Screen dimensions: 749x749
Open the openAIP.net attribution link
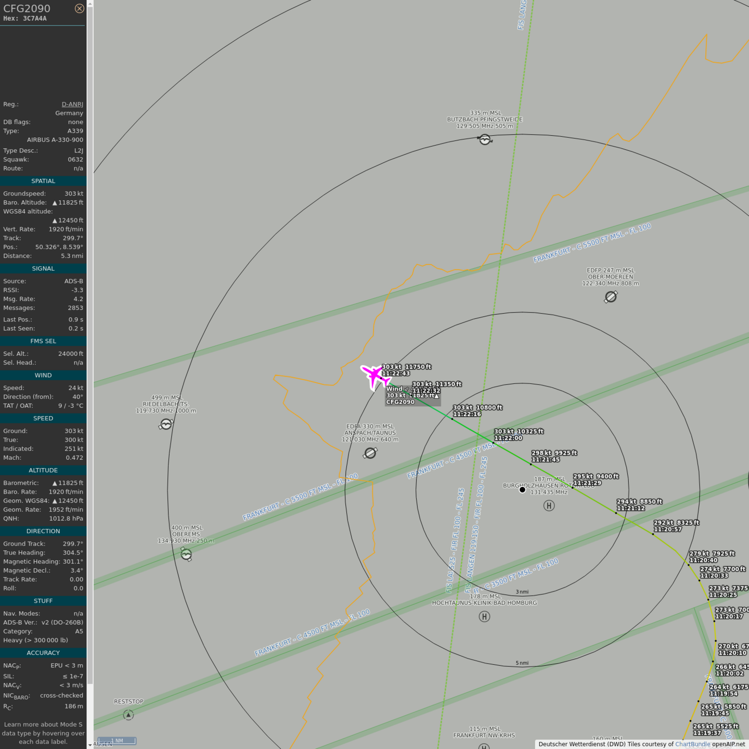[x=728, y=744]
